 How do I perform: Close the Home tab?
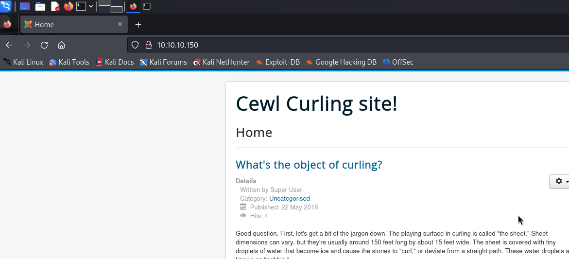tap(120, 24)
